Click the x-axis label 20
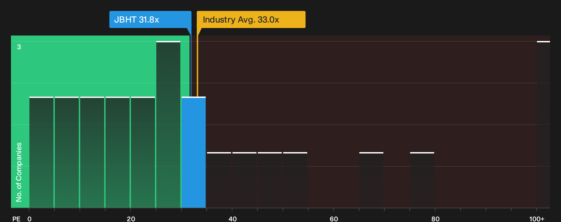The height and width of the screenshot is (222, 561). 131,219
